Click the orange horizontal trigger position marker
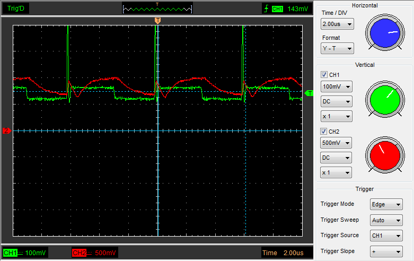414x261 pixels. pos(157,20)
